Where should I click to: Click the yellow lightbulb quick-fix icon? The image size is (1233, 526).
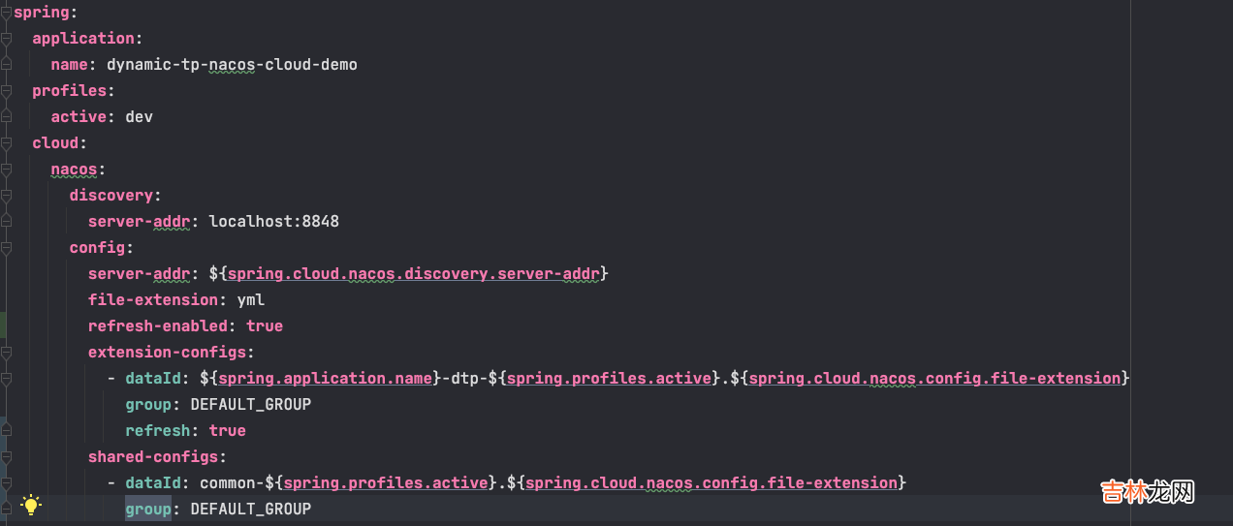click(x=32, y=505)
